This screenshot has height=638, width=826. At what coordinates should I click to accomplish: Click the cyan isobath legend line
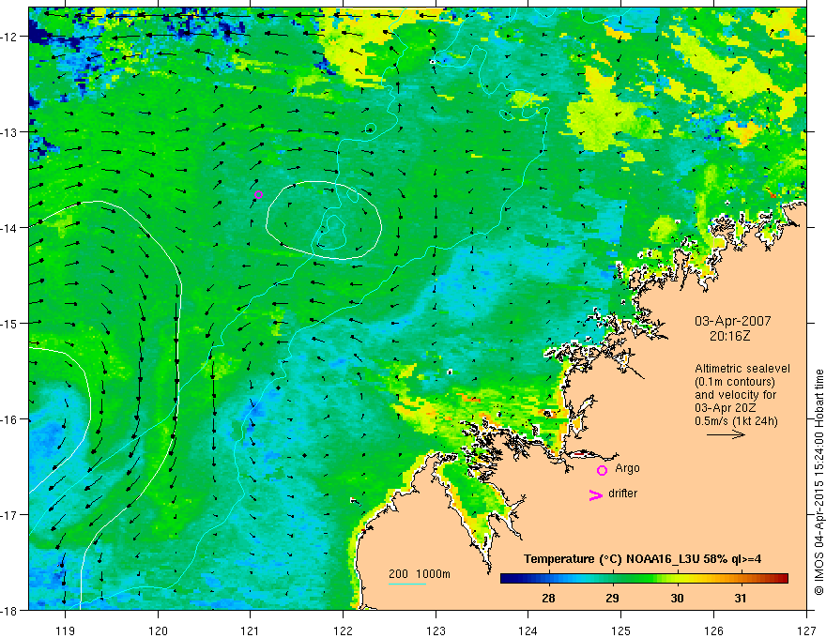[x=407, y=584]
